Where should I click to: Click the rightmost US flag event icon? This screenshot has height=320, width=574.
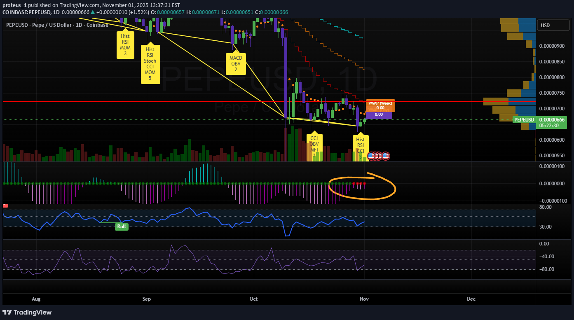tap(386, 156)
